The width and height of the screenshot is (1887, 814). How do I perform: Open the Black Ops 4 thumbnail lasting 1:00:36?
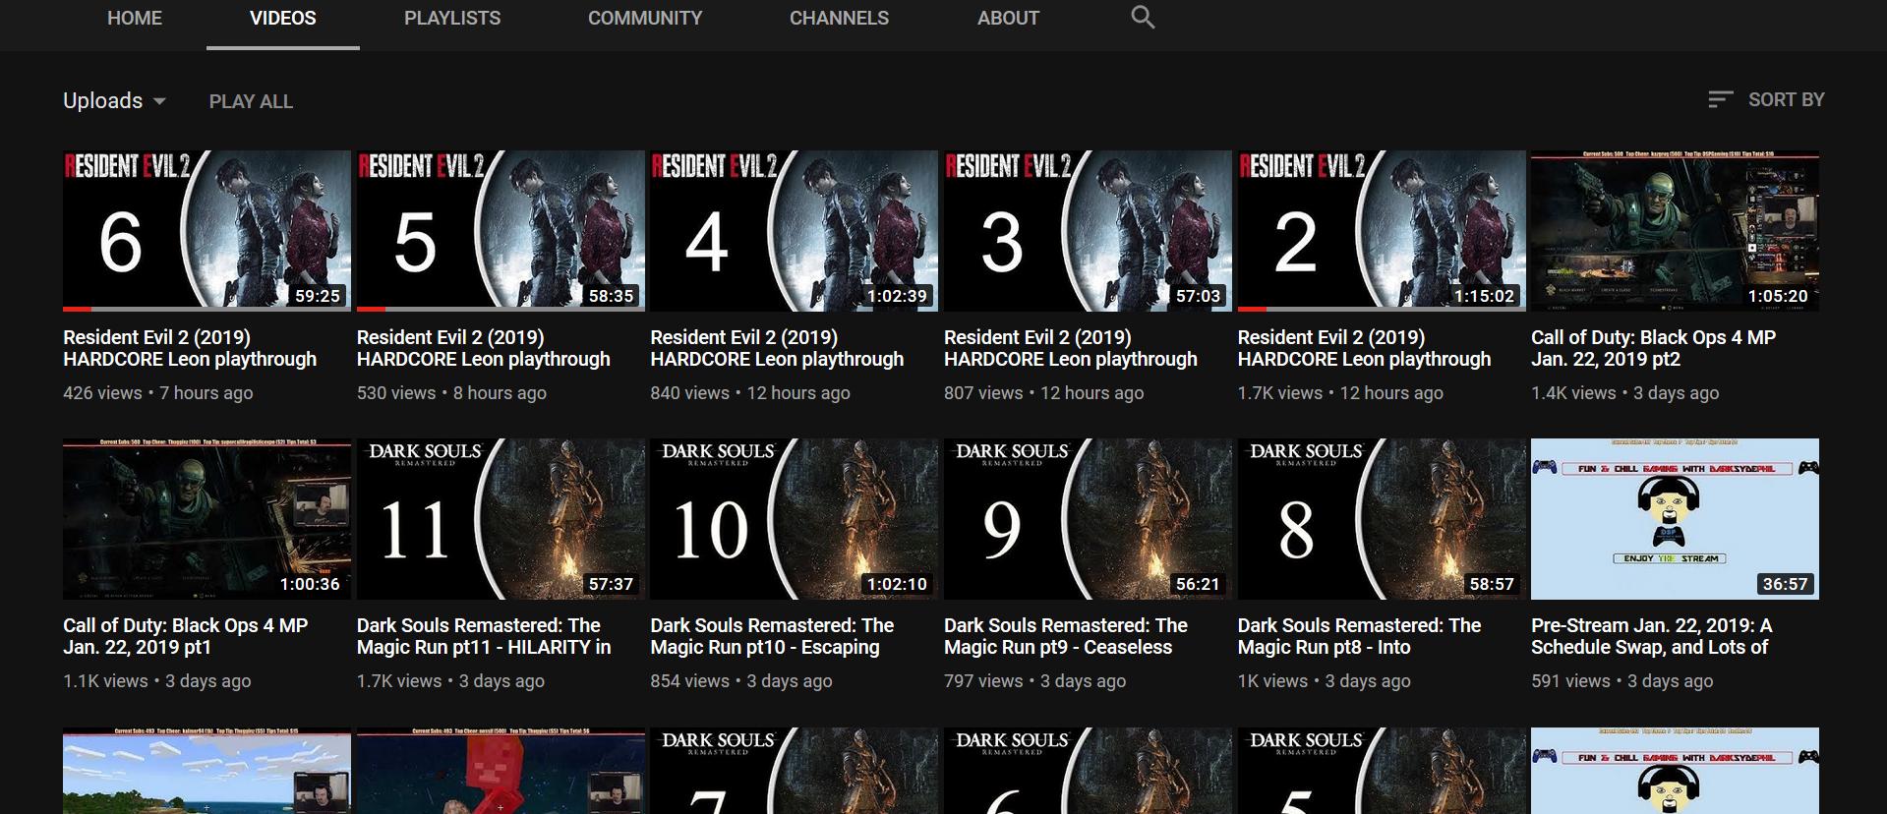(206, 519)
